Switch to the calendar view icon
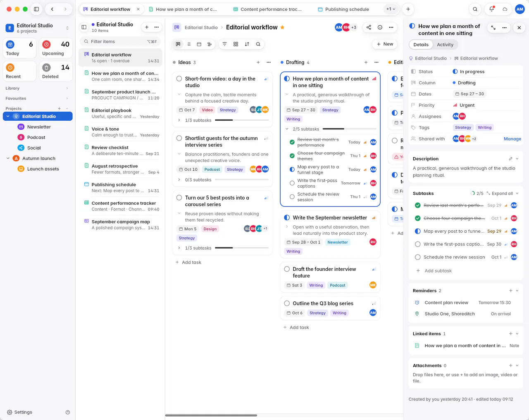Image resolution: width=529 pixels, height=420 pixels. point(199,44)
